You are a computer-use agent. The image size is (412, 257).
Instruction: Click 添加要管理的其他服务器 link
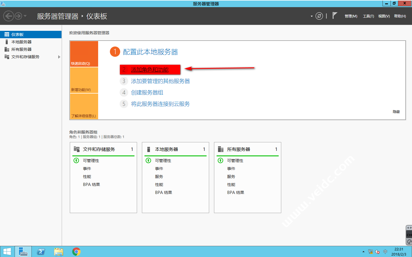160,81
